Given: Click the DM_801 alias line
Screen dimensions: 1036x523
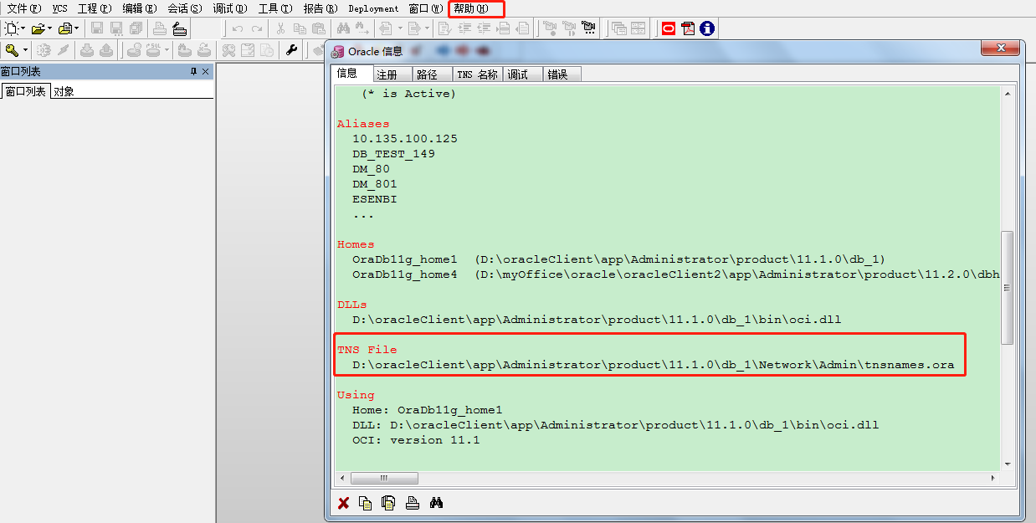Looking at the screenshot, I should tap(374, 184).
